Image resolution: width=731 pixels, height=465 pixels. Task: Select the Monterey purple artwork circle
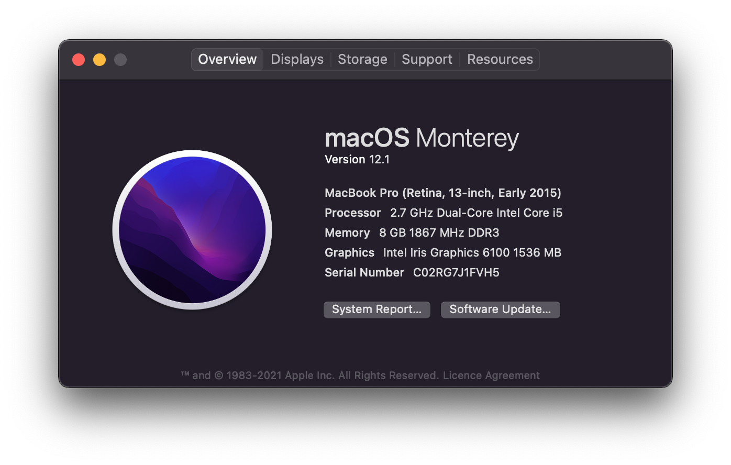pyautogui.click(x=192, y=230)
